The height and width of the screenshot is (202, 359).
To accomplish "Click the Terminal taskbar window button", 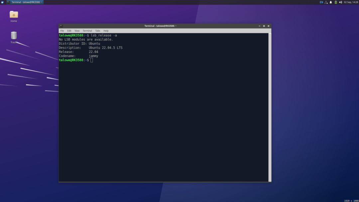I will click(25, 2).
